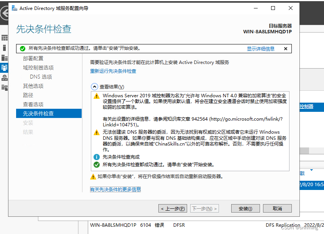Dismiss the green success notification bar
This screenshot has width=324, height=234.
coord(286,49)
